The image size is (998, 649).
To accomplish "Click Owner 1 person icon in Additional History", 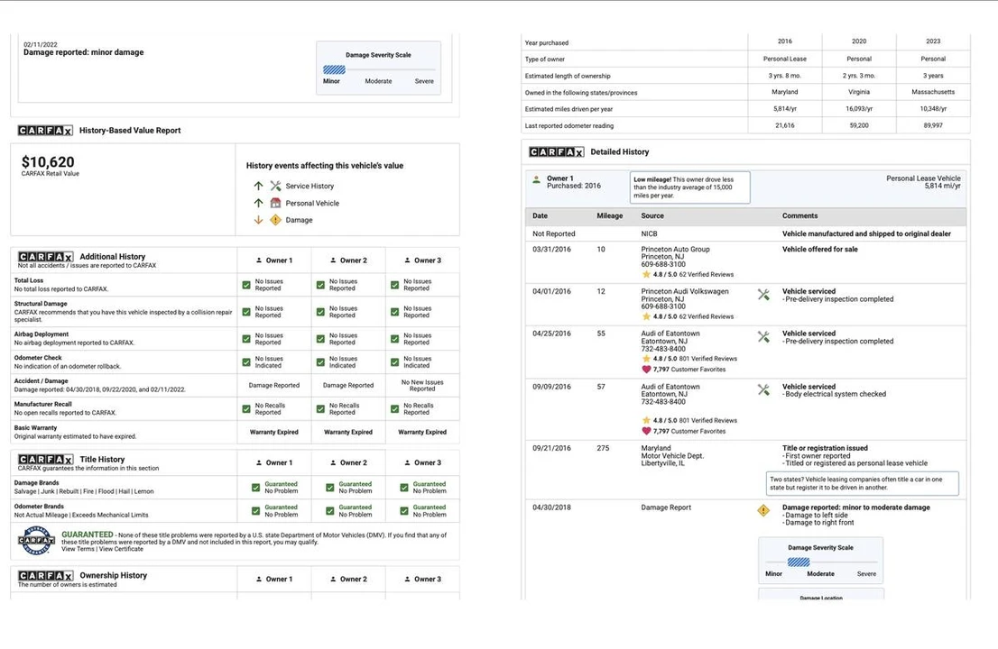I will coord(259,260).
